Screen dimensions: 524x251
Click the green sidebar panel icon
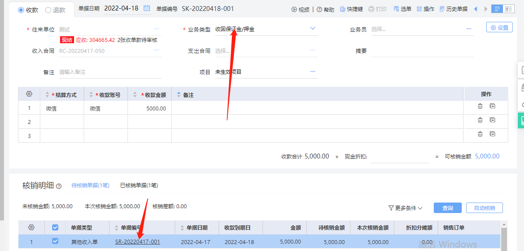tap(521, 120)
